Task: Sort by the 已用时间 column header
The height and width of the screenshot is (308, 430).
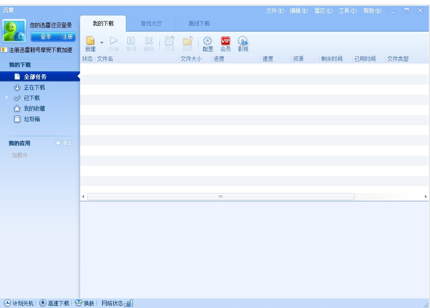Action: tap(369, 59)
